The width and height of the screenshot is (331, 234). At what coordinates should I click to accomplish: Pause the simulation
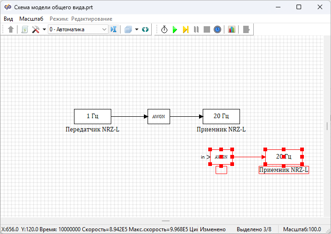(196, 29)
